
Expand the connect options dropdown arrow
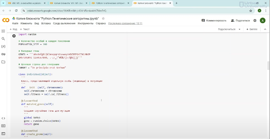point(239,29)
